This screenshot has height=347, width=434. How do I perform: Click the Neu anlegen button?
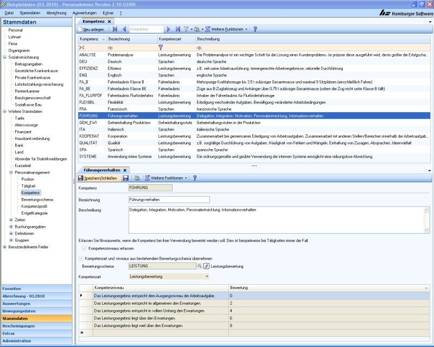(93, 29)
